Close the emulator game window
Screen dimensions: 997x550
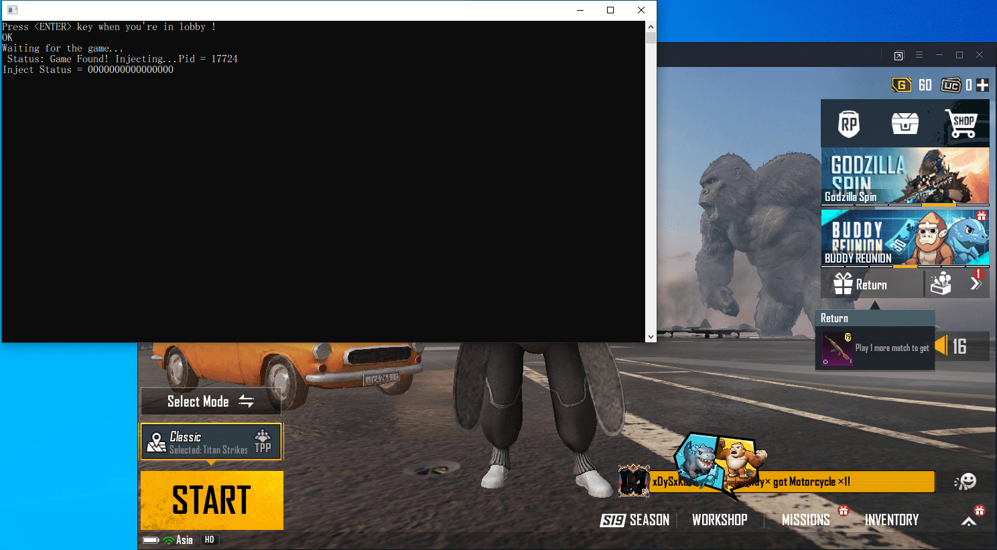point(980,55)
